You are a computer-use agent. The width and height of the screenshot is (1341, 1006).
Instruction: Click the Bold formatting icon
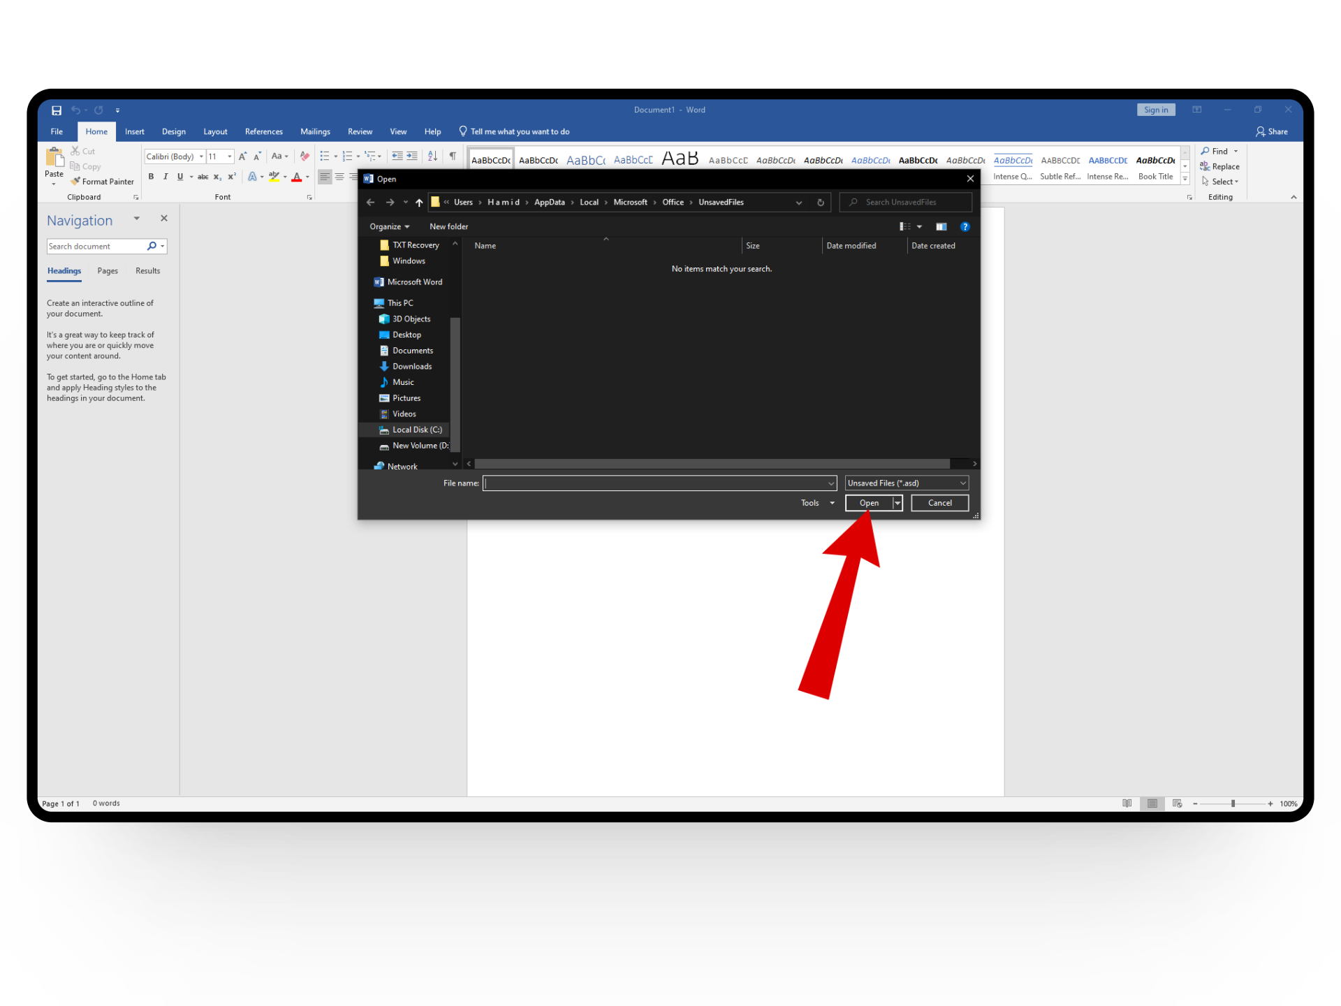tap(151, 177)
